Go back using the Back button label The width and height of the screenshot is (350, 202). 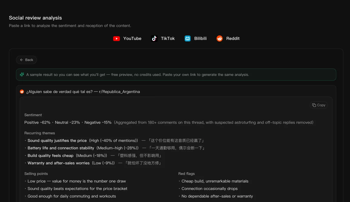(x=29, y=60)
